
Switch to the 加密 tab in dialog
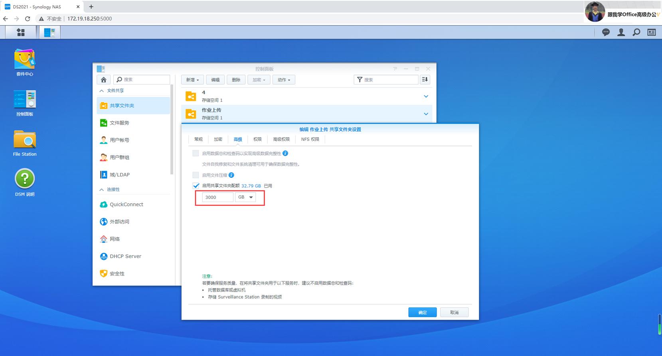[218, 140]
